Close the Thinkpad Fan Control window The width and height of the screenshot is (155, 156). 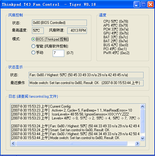click(150, 5)
